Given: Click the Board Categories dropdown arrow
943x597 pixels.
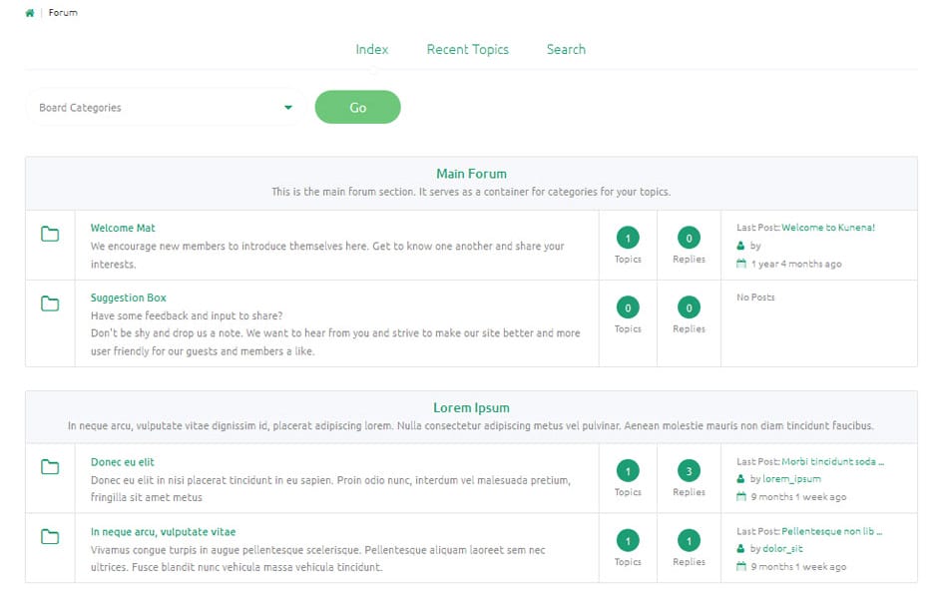Looking at the screenshot, I should (288, 108).
